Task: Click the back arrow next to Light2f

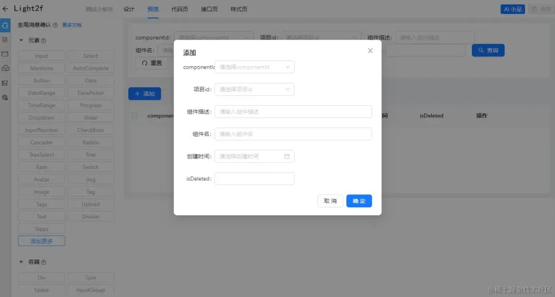Action: click(6, 8)
